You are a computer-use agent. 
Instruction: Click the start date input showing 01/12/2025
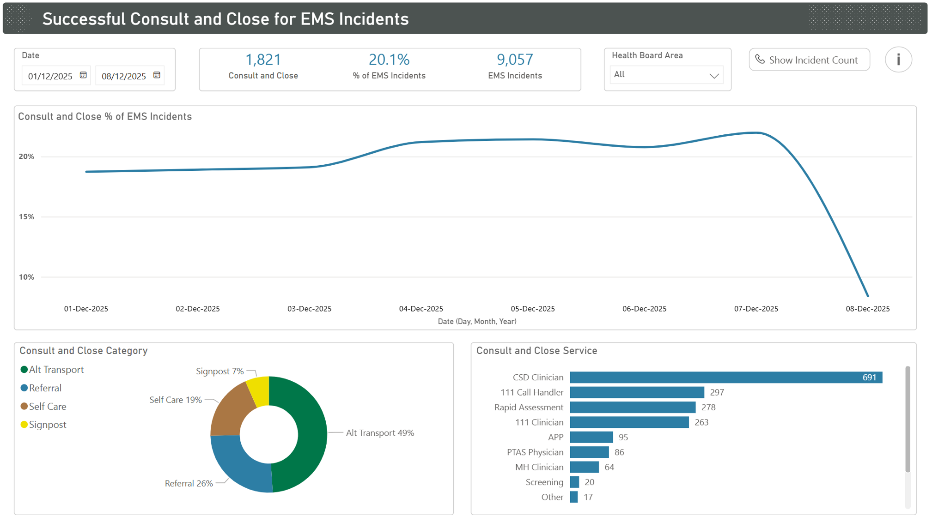point(51,76)
